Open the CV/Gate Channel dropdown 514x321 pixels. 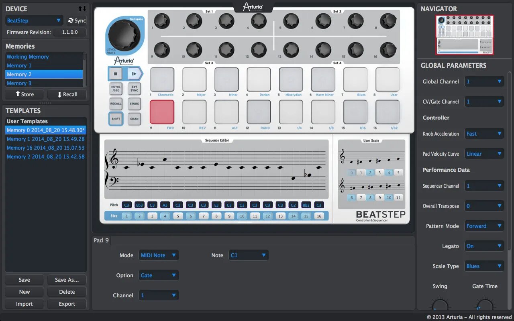coord(484,102)
